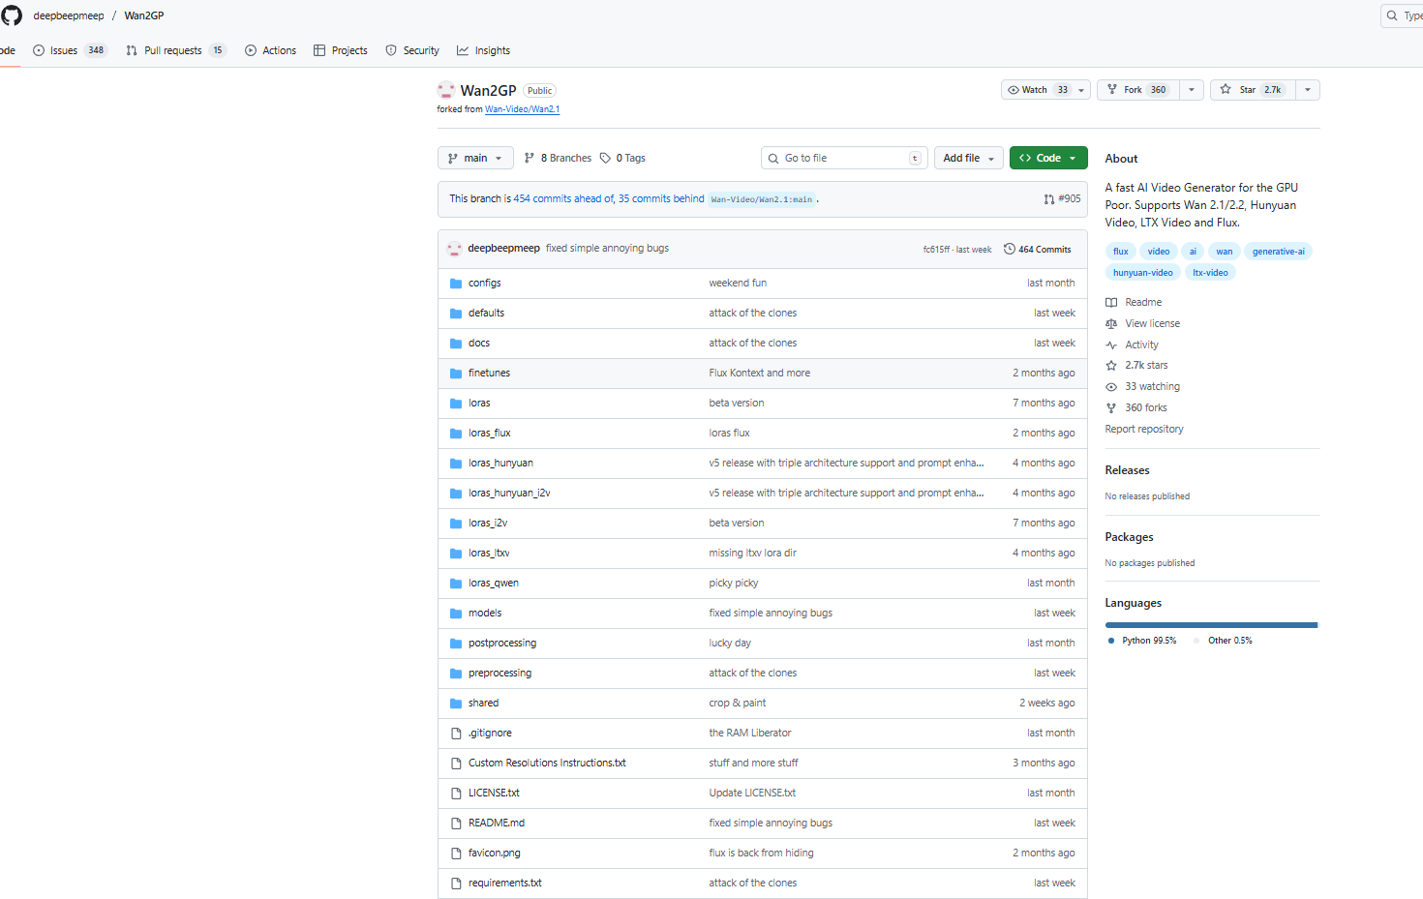
Task: Click the Activity pulse icon
Action: point(1111,345)
